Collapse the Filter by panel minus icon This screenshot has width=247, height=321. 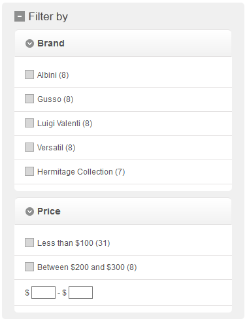(x=20, y=16)
